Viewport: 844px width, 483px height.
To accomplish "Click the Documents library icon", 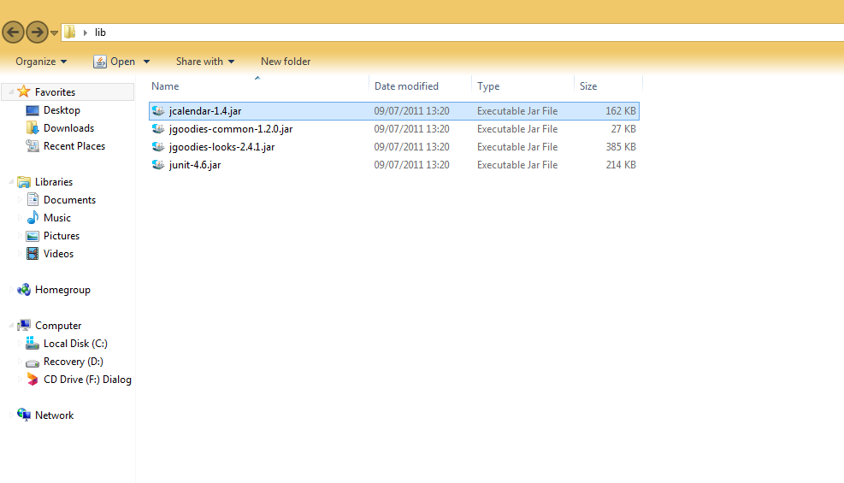I will pyautogui.click(x=32, y=199).
